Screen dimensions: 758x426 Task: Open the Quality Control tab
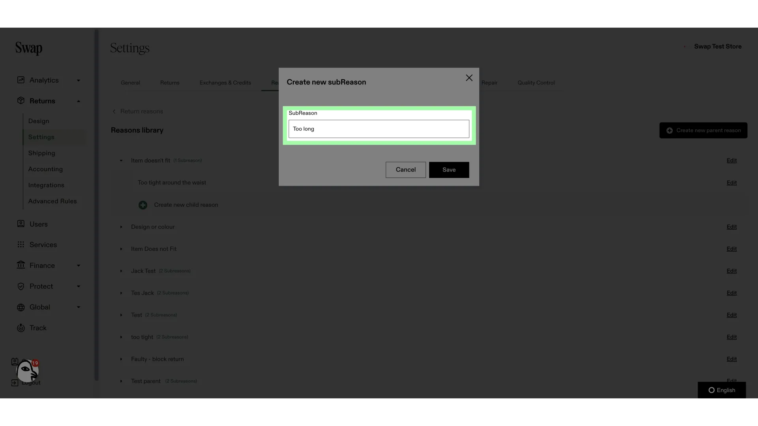tap(536, 83)
